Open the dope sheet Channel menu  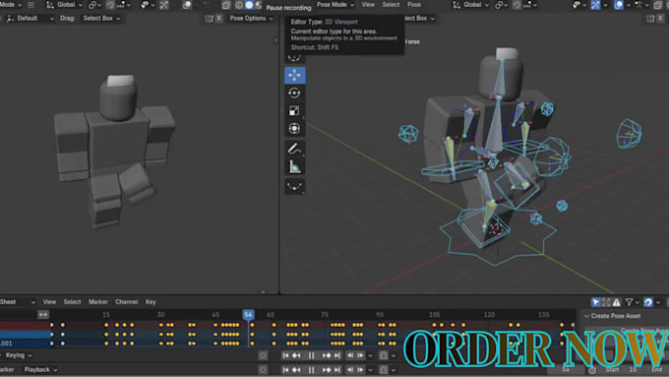click(x=126, y=302)
